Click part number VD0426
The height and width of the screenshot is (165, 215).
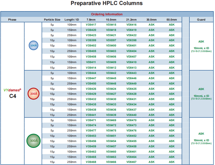[91, 89]
